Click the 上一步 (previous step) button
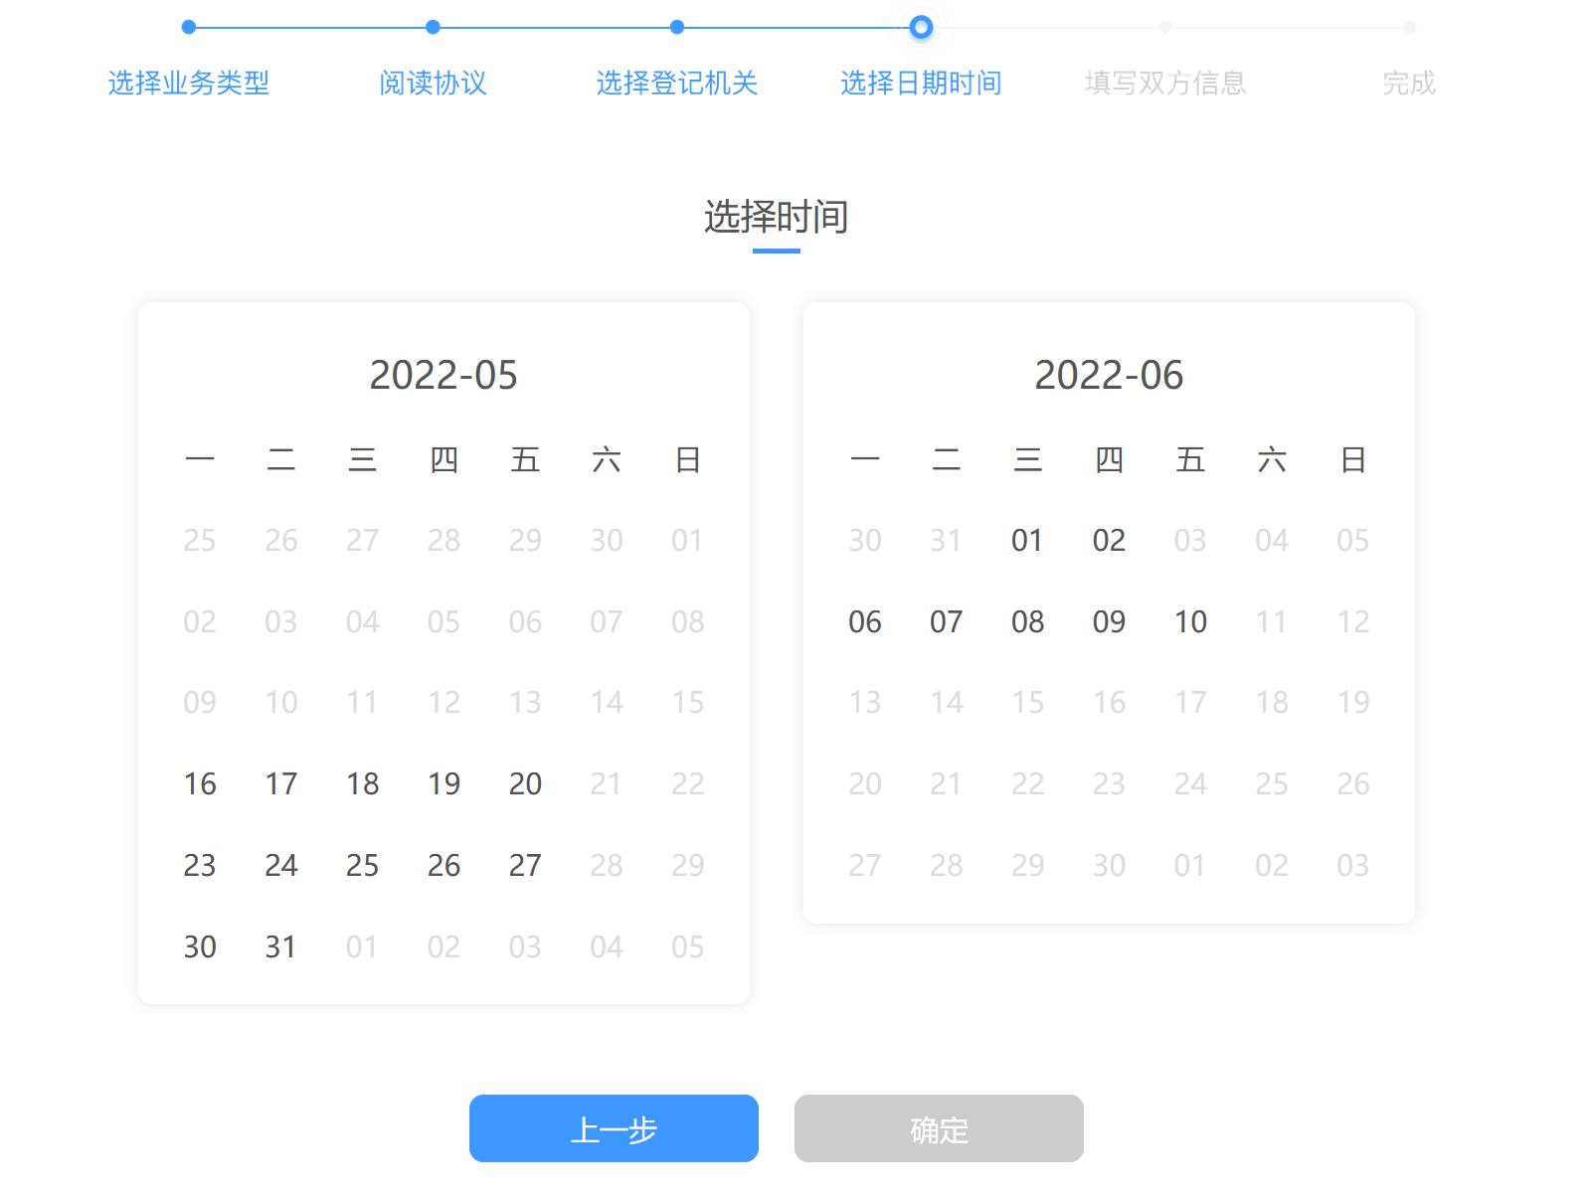Image resolution: width=1595 pixels, height=1197 pixels. pyautogui.click(x=614, y=1128)
